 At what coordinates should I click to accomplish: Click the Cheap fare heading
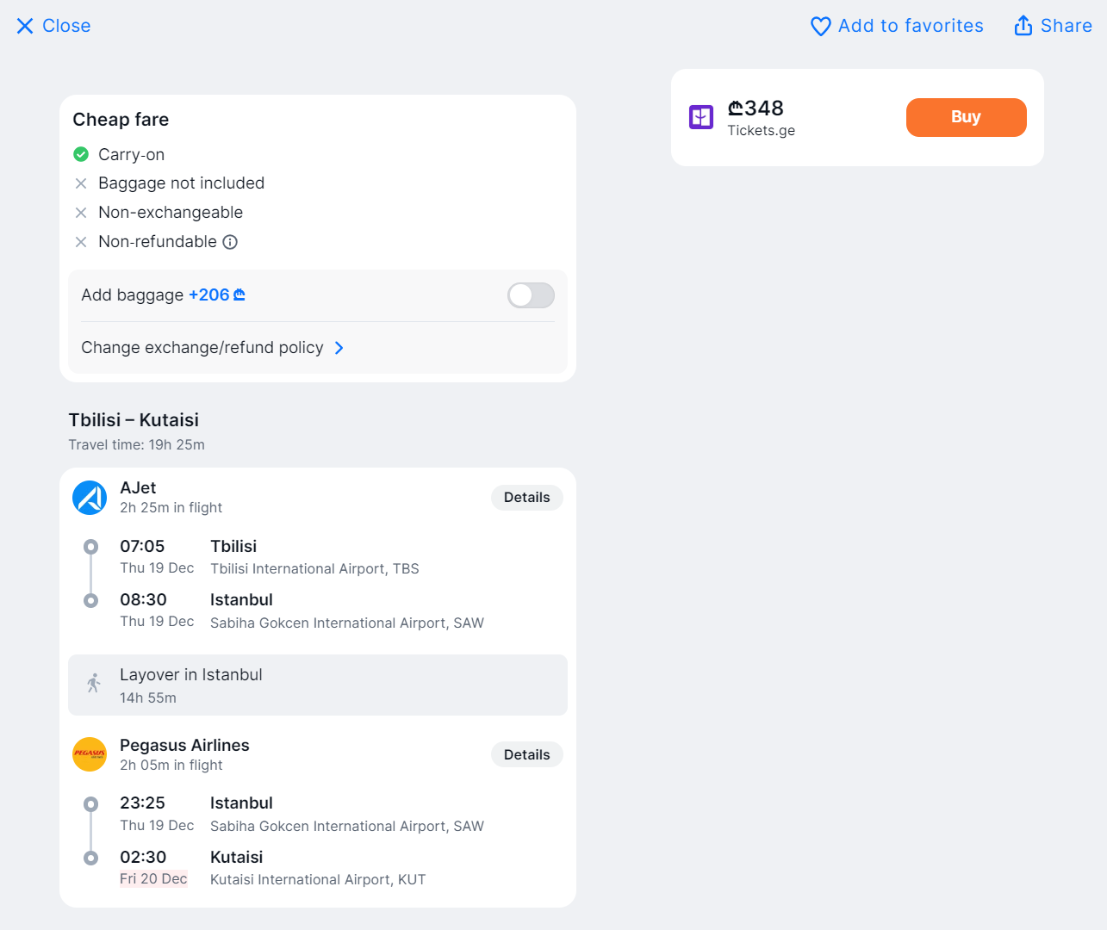click(x=121, y=120)
